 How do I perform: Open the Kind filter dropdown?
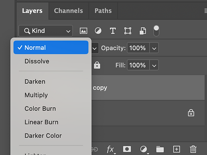[x=46, y=31]
